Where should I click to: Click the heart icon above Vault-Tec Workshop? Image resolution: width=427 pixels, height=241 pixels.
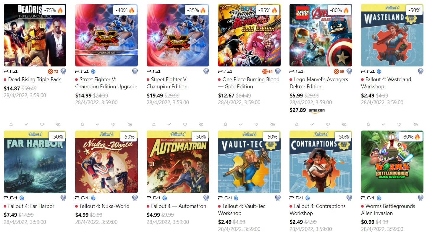(x=256, y=124)
